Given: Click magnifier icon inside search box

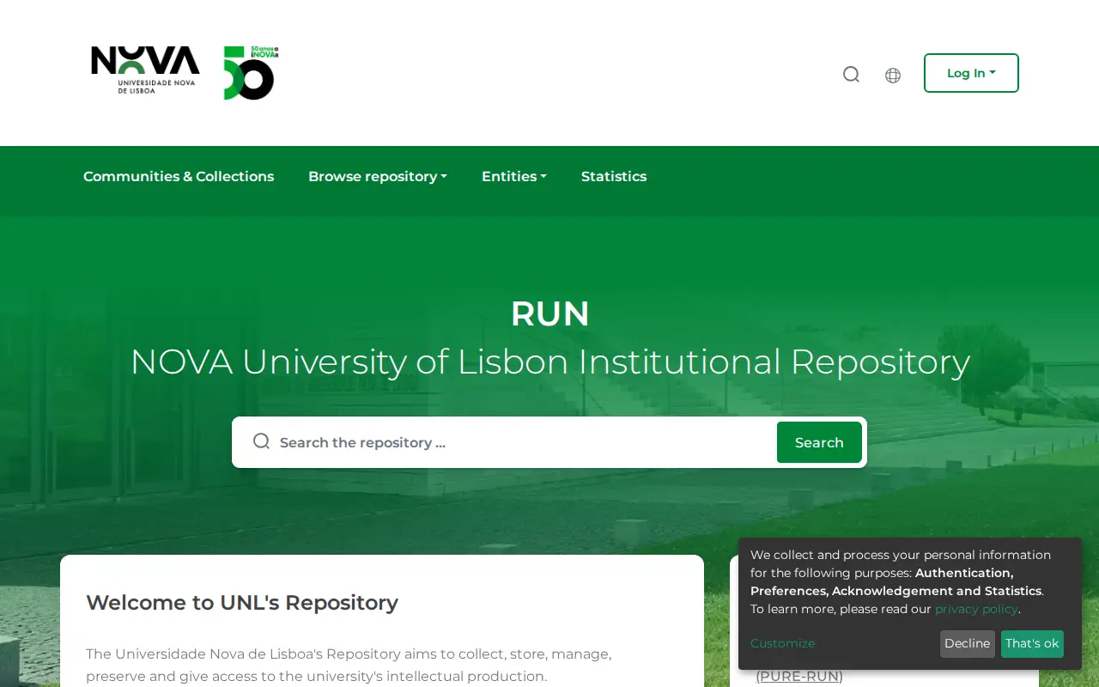Looking at the screenshot, I should click(x=262, y=441).
